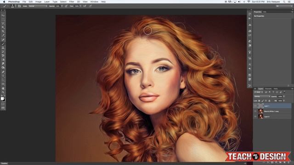Create a new layer icon
Screen dimensions: 294x165
pyautogui.click(x=285, y=163)
